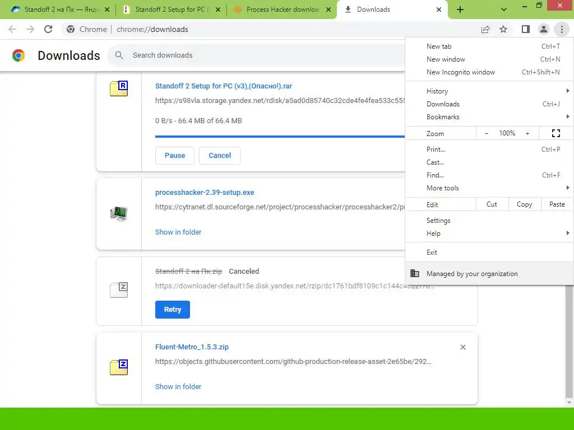This screenshot has width=574, height=430.
Task: Click the Chrome site info chip
Action: [87, 29]
